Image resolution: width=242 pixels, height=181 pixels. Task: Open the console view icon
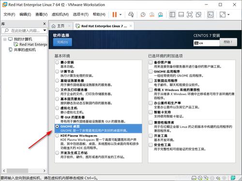[211, 14]
